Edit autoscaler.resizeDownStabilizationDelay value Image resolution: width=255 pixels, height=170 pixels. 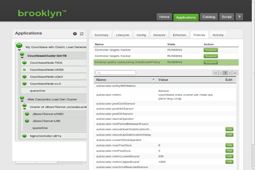[x=229, y=129]
